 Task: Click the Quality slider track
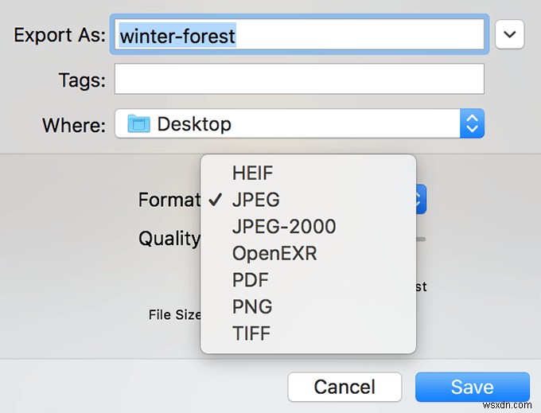click(x=421, y=238)
